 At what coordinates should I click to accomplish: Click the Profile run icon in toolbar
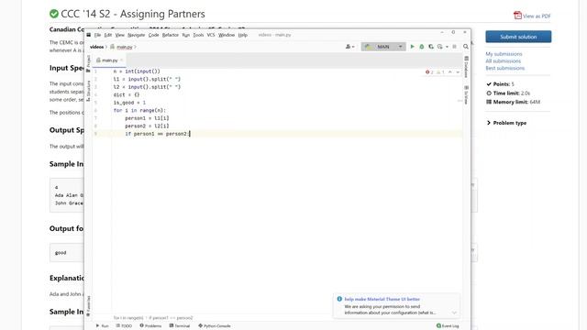pos(440,47)
